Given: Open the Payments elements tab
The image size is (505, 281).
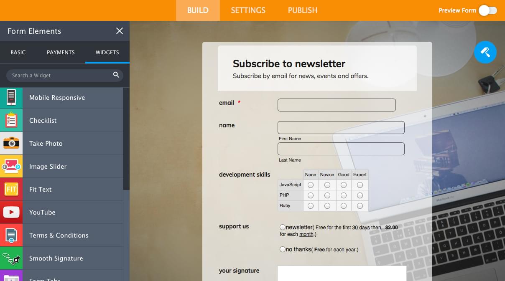Looking at the screenshot, I should (61, 53).
